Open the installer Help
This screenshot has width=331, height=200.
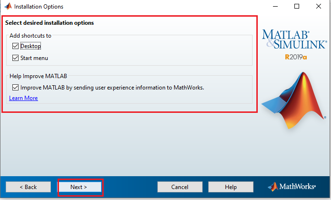(231, 187)
